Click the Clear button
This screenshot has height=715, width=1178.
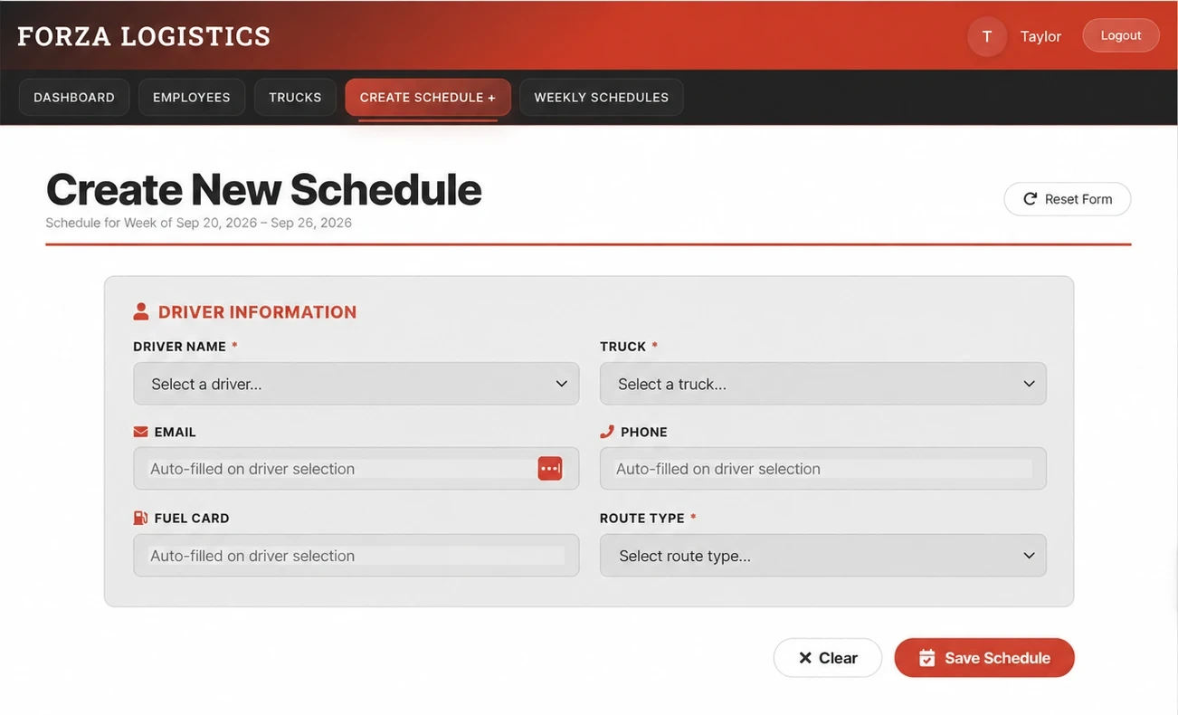point(828,658)
